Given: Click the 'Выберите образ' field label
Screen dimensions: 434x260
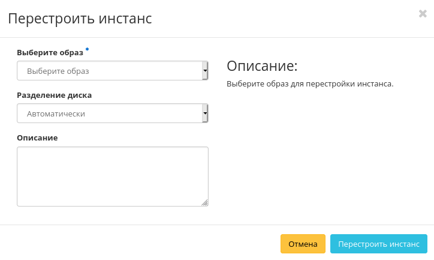Looking at the screenshot, I should [50, 52].
